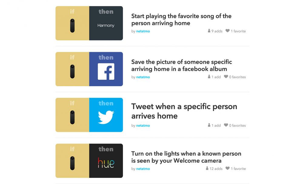Image resolution: width=300 pixels, height=184 pixels.
Task: Click heart icon on the hue lights recipe
Action: click(x=228, y=168)
